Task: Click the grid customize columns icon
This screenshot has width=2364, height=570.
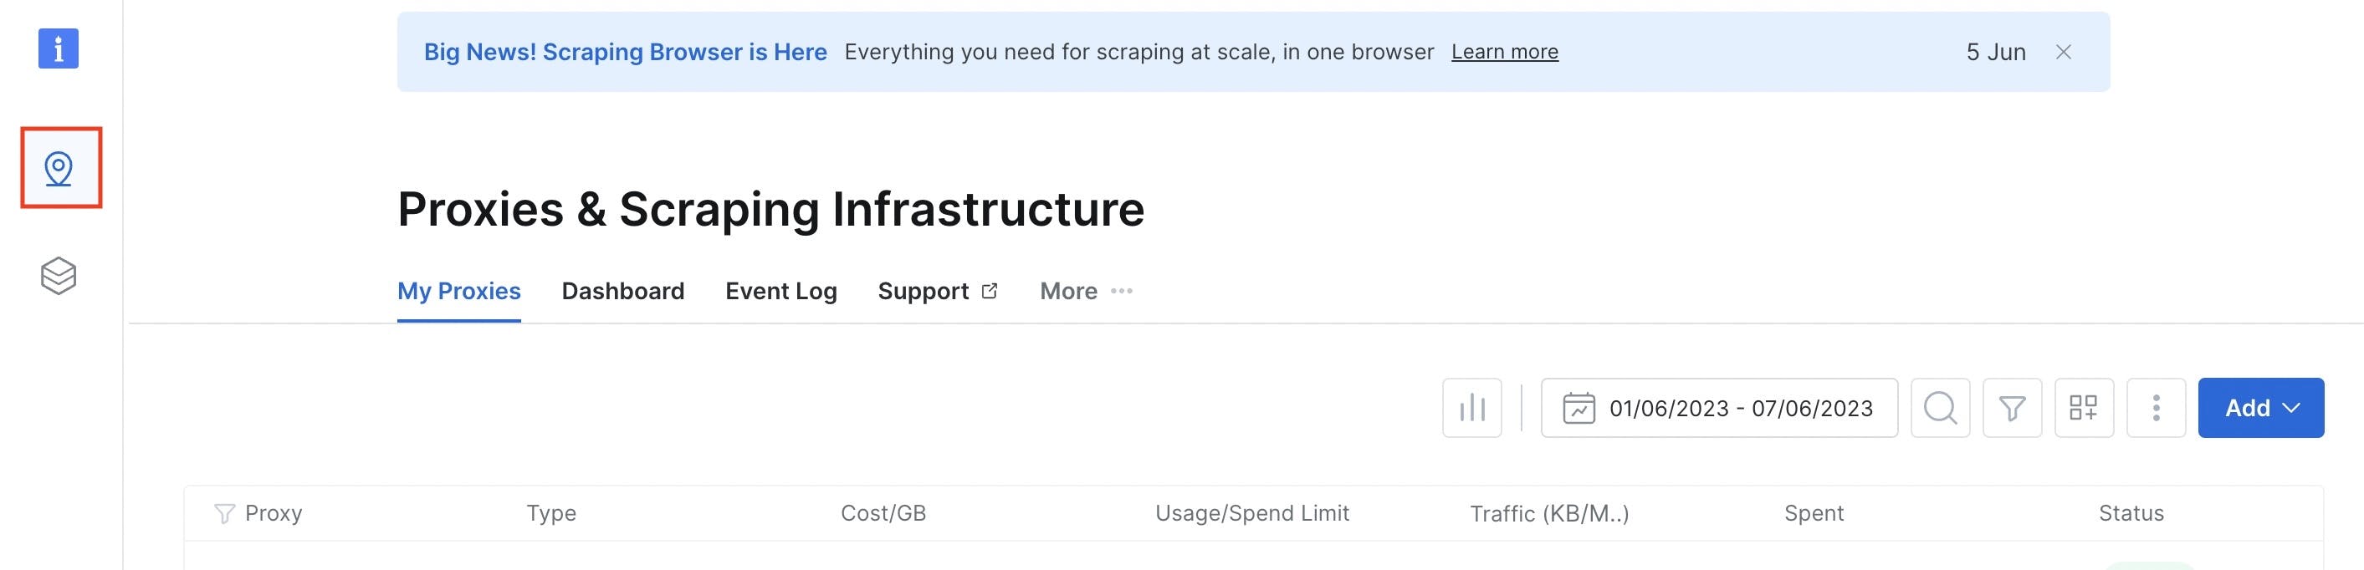Action: [2083, 408]
